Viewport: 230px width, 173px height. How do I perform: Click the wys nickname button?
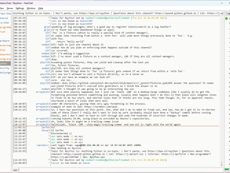tap(15, 169)
